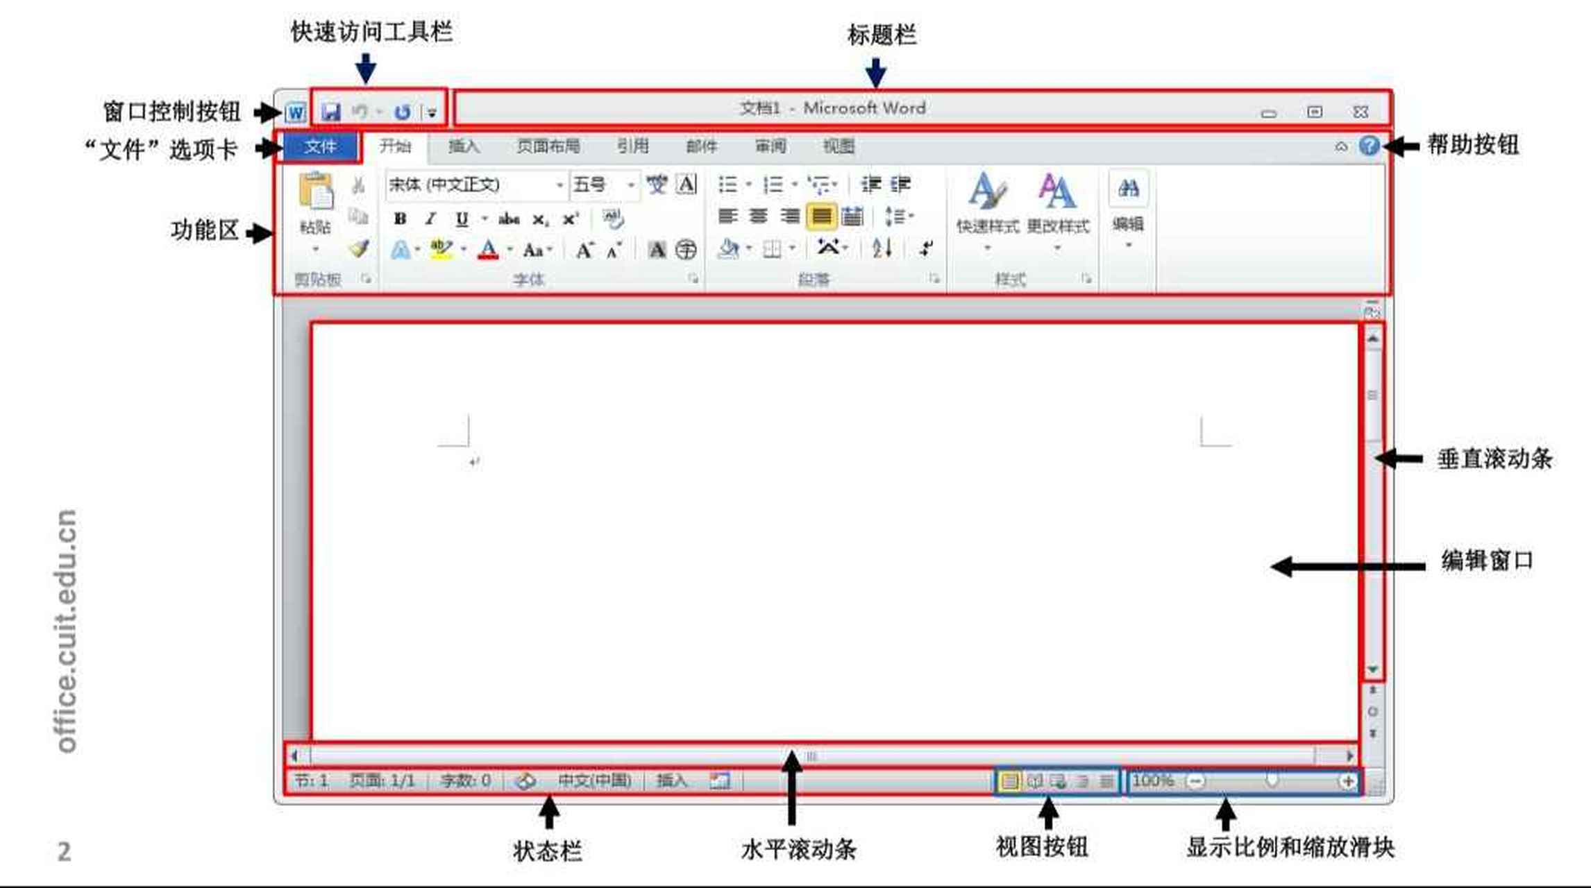Viewport: 1591px width, 888px height.
Task: Open the font name (宋体) dropdown
Action: click(x=561, y=183)
